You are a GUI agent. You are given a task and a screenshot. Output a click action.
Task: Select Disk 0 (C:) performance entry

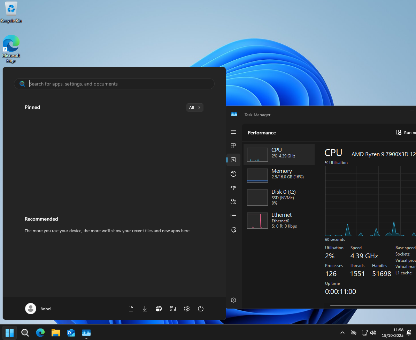click(x=279, y=197)
